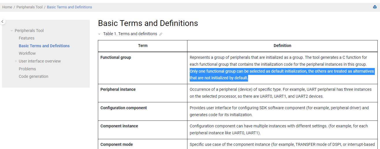
Task: Navigate to User interface overview
Action: pyautogui.click(x=40, y=61)
